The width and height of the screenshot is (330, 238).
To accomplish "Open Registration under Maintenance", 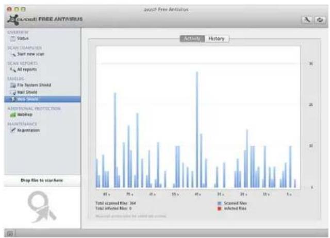I will pos(28,130).
